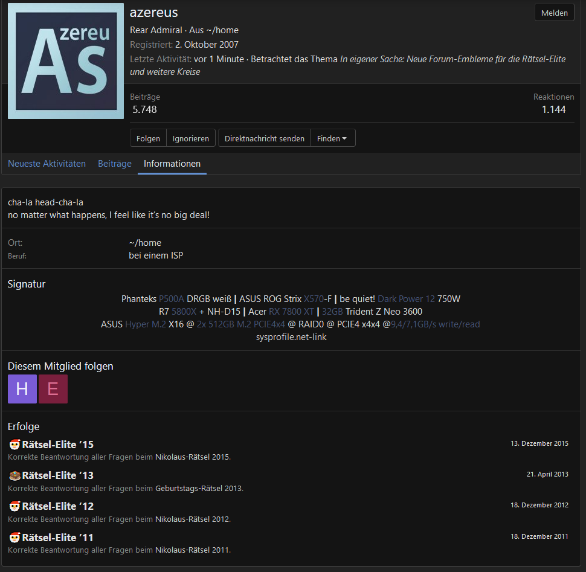The image size is (586, 572).
Task: Click the date 18. Dezember 2011
Action: pos(539,536)
